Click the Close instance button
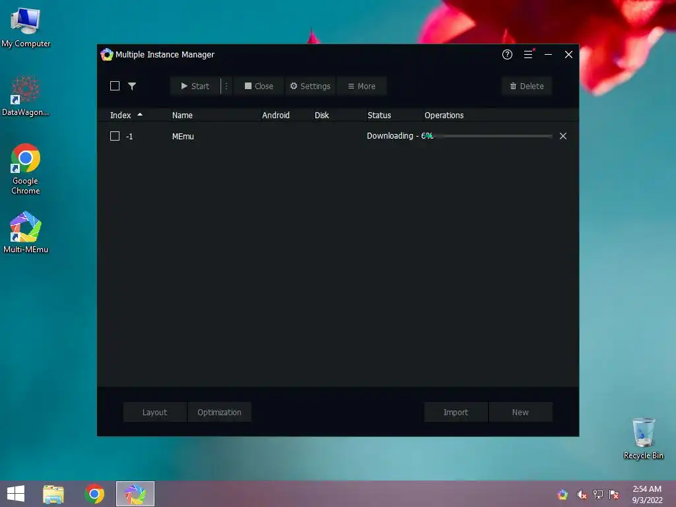 point(259,86)
